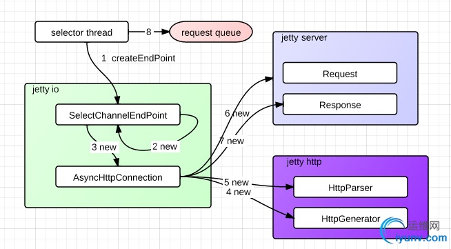Click the "5 new" edge label
Image resolution: width=451 pixels, height=249 pixels.
pos(237,182)
